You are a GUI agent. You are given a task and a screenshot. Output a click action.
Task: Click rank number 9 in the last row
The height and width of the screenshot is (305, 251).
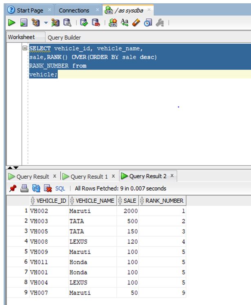click(183, 293)
